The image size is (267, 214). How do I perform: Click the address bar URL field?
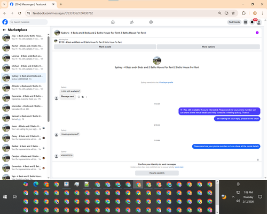123,13
